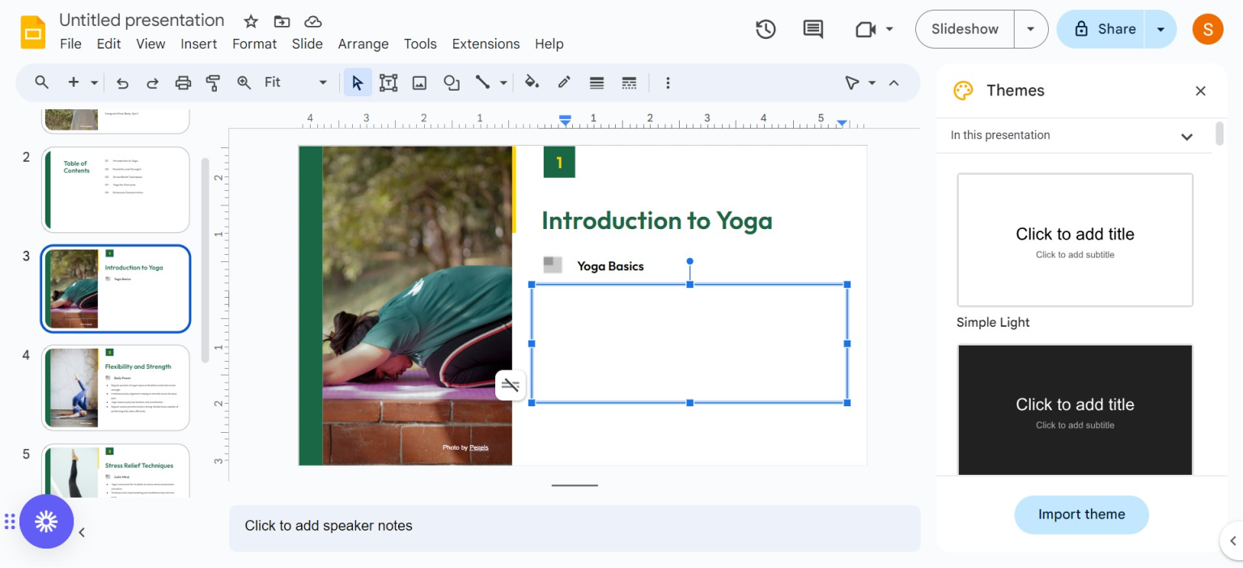Open version history clock icon
Screen dimensions: 1243x568
[766, 29]
